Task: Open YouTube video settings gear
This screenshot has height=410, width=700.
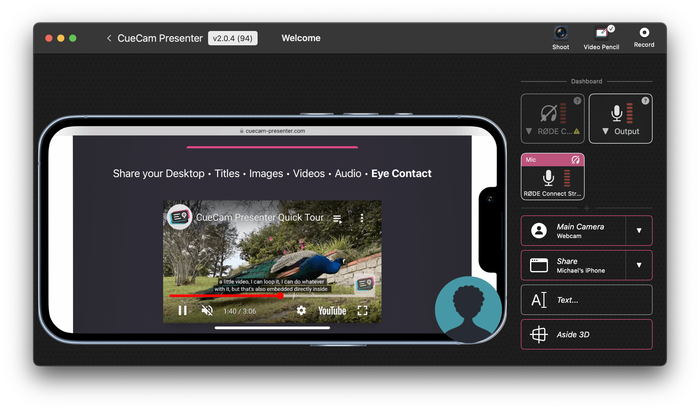Action: click(301, 310)
